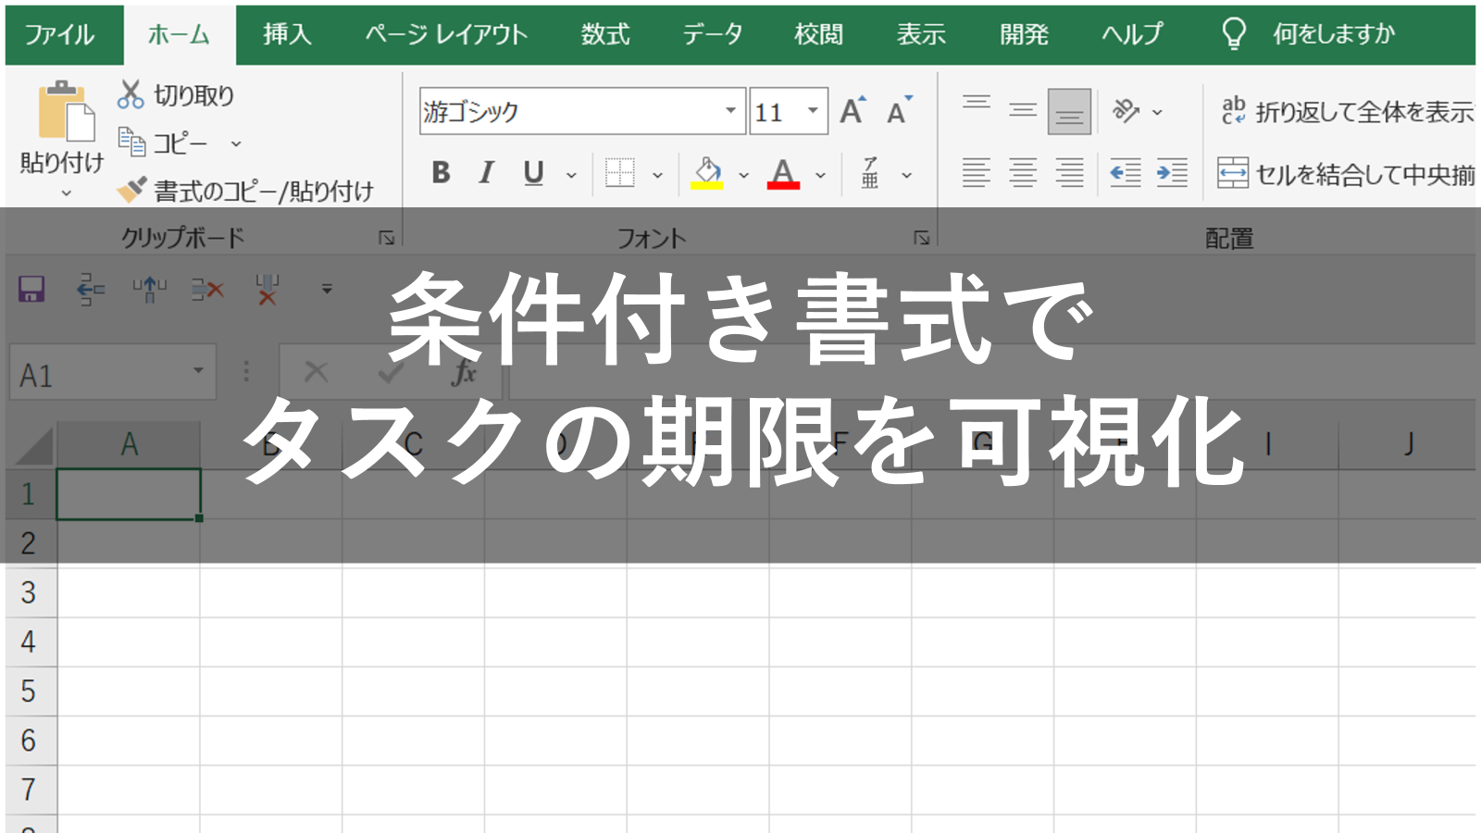Open the font size dropdown 11
The width and height of the screenshot is (1481, 833).
pyautogui.click(x=812, y=111)
